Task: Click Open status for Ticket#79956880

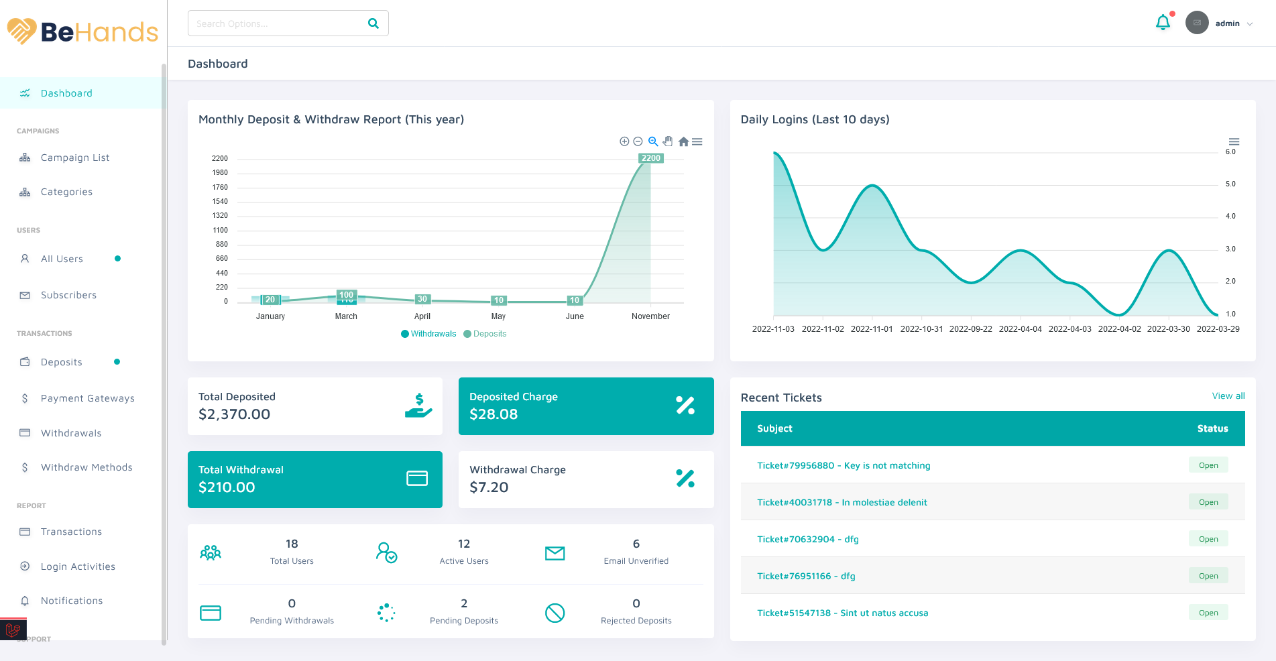Action: 1208,465
